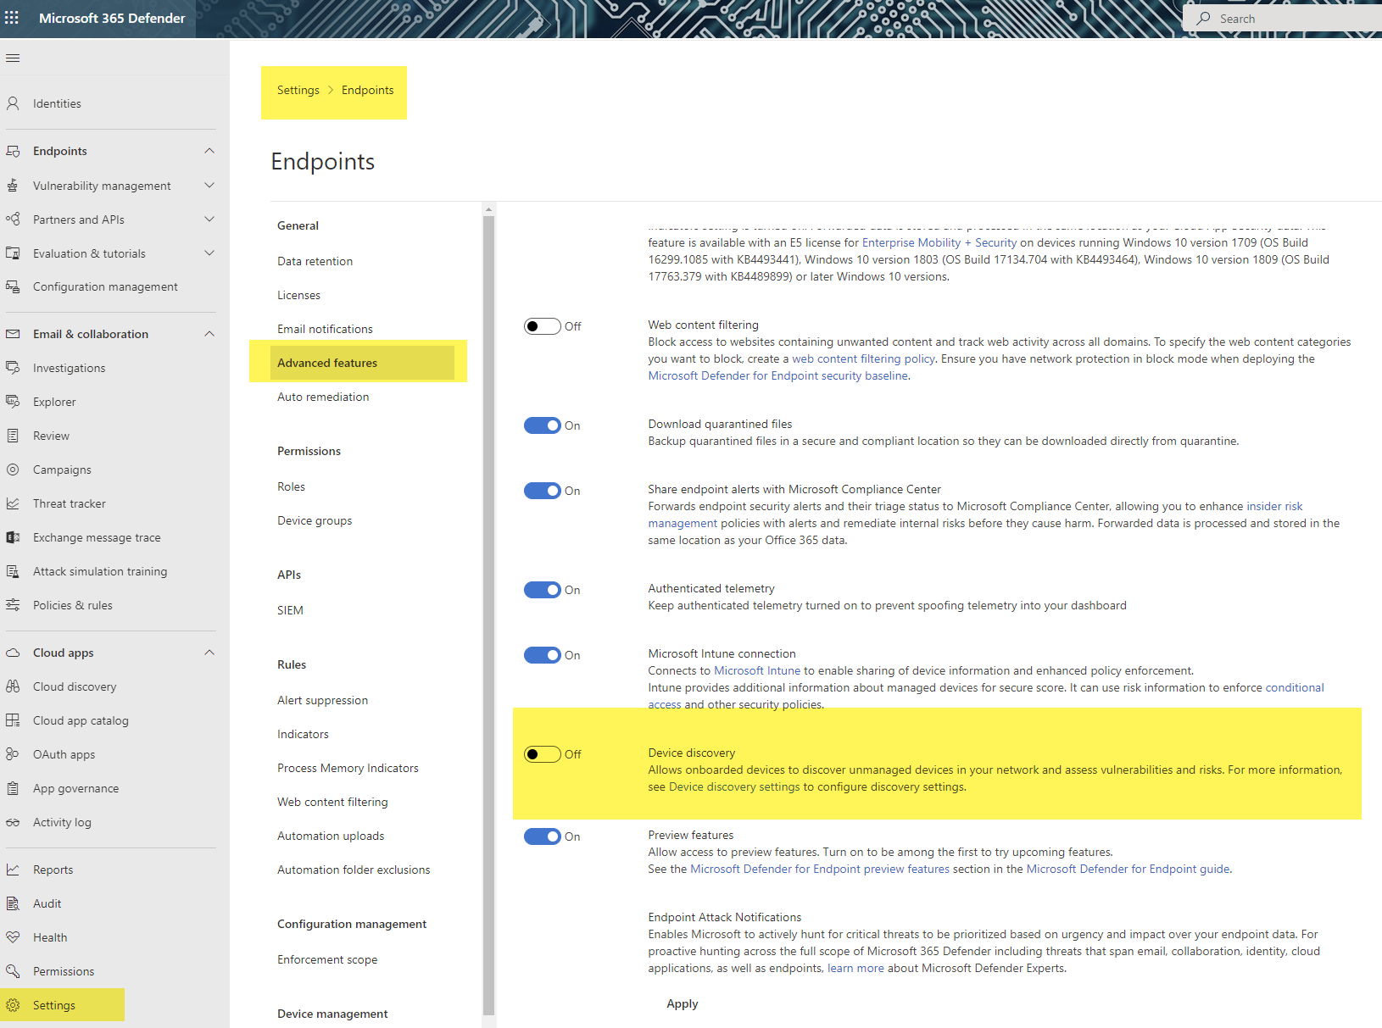The height and width of the screenshot is (1028, 1382).
Task: Click Settings in the breadcrumb
Action: tap(298, 90)
